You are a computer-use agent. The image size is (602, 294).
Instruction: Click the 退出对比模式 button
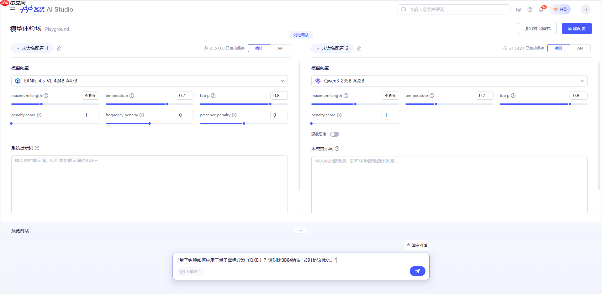(537, 29)
